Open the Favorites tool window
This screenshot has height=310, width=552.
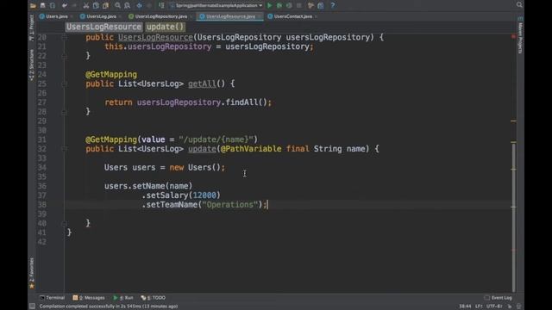pyautogui.click(x=32, y=274)
